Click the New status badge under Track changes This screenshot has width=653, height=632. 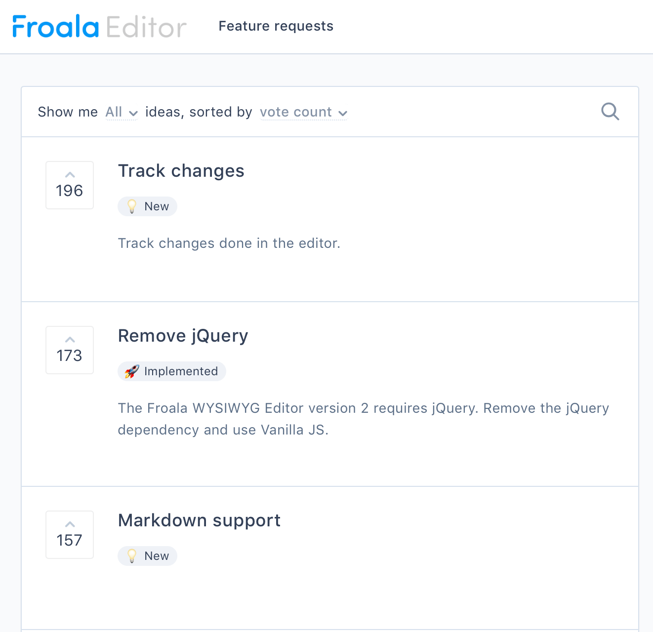[147, 206]
